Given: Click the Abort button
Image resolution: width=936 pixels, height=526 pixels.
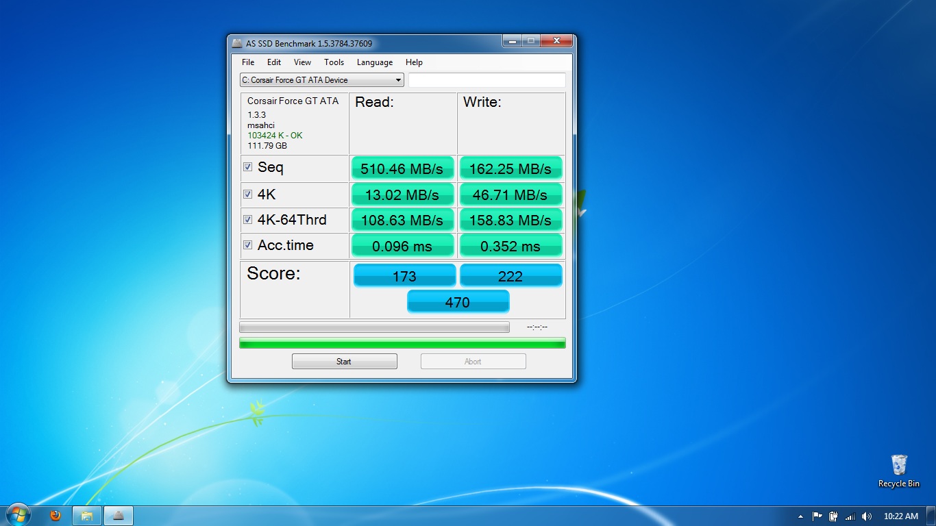Looking at the screenshot, I should click(x=473, y=362).
